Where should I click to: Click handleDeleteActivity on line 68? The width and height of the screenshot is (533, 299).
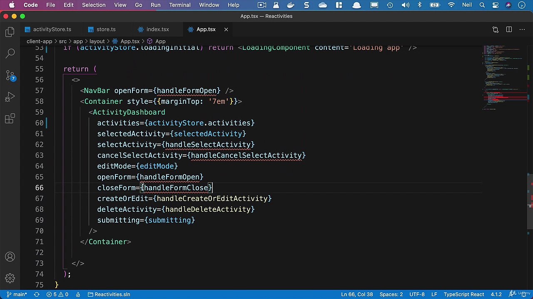(x=208, y=209)
